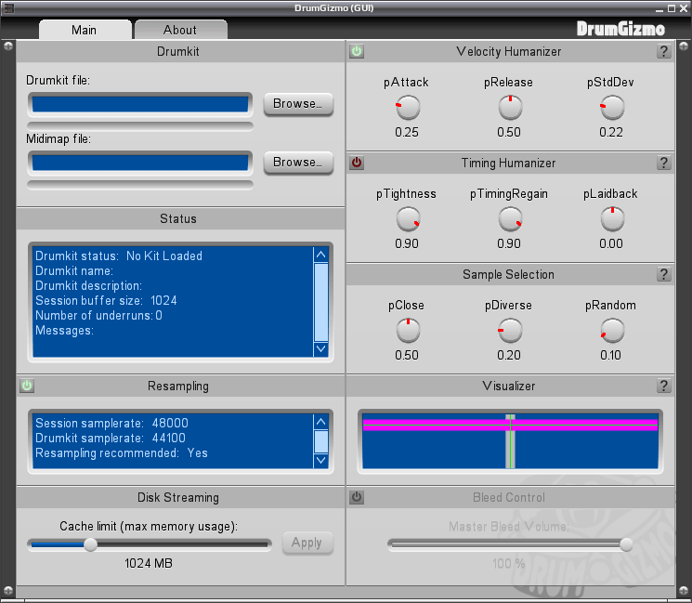Click the Resampling box scroll up arrow
This screenshot has height=603, width=692.
tap(320, 422)
